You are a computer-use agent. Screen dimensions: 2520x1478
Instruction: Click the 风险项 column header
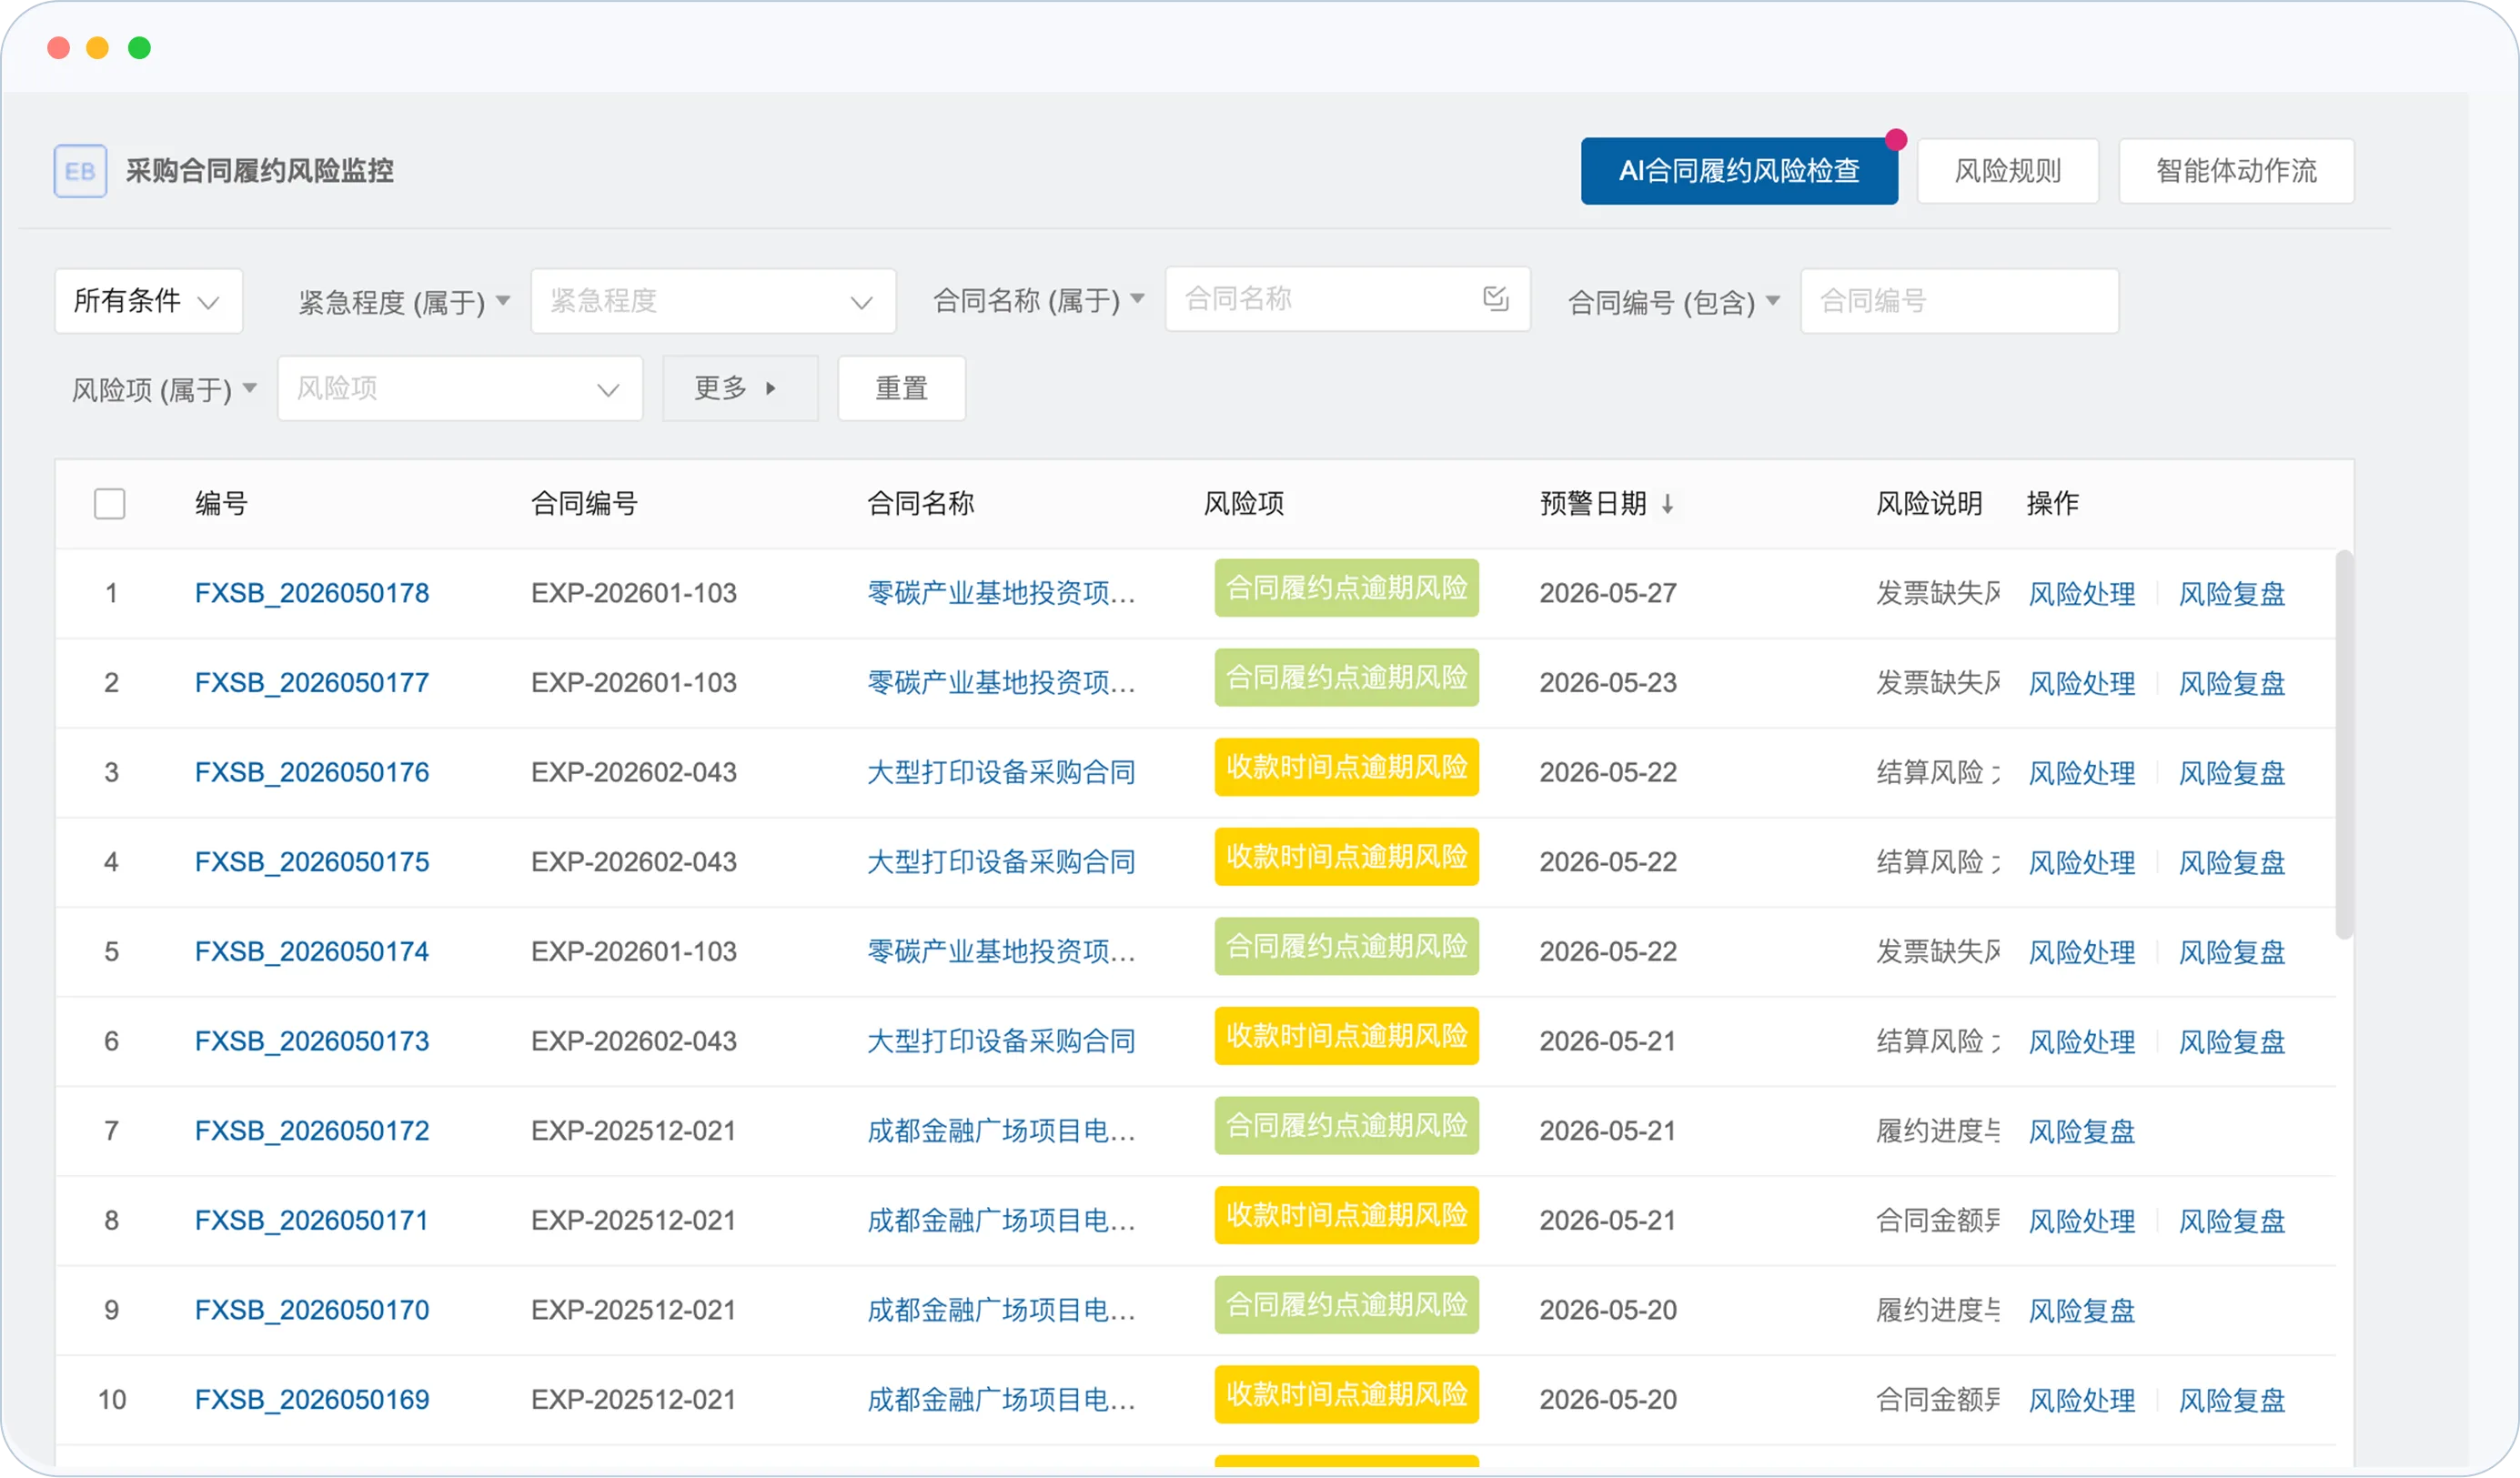tap(1244, 504)
